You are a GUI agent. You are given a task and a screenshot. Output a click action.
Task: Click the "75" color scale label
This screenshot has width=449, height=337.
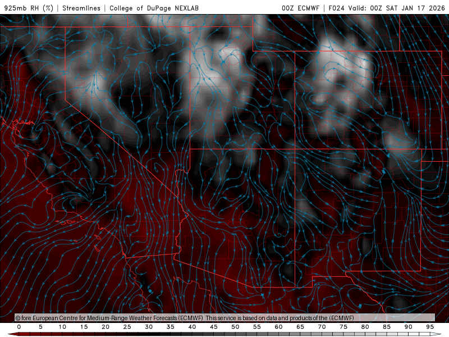(343, 327)
